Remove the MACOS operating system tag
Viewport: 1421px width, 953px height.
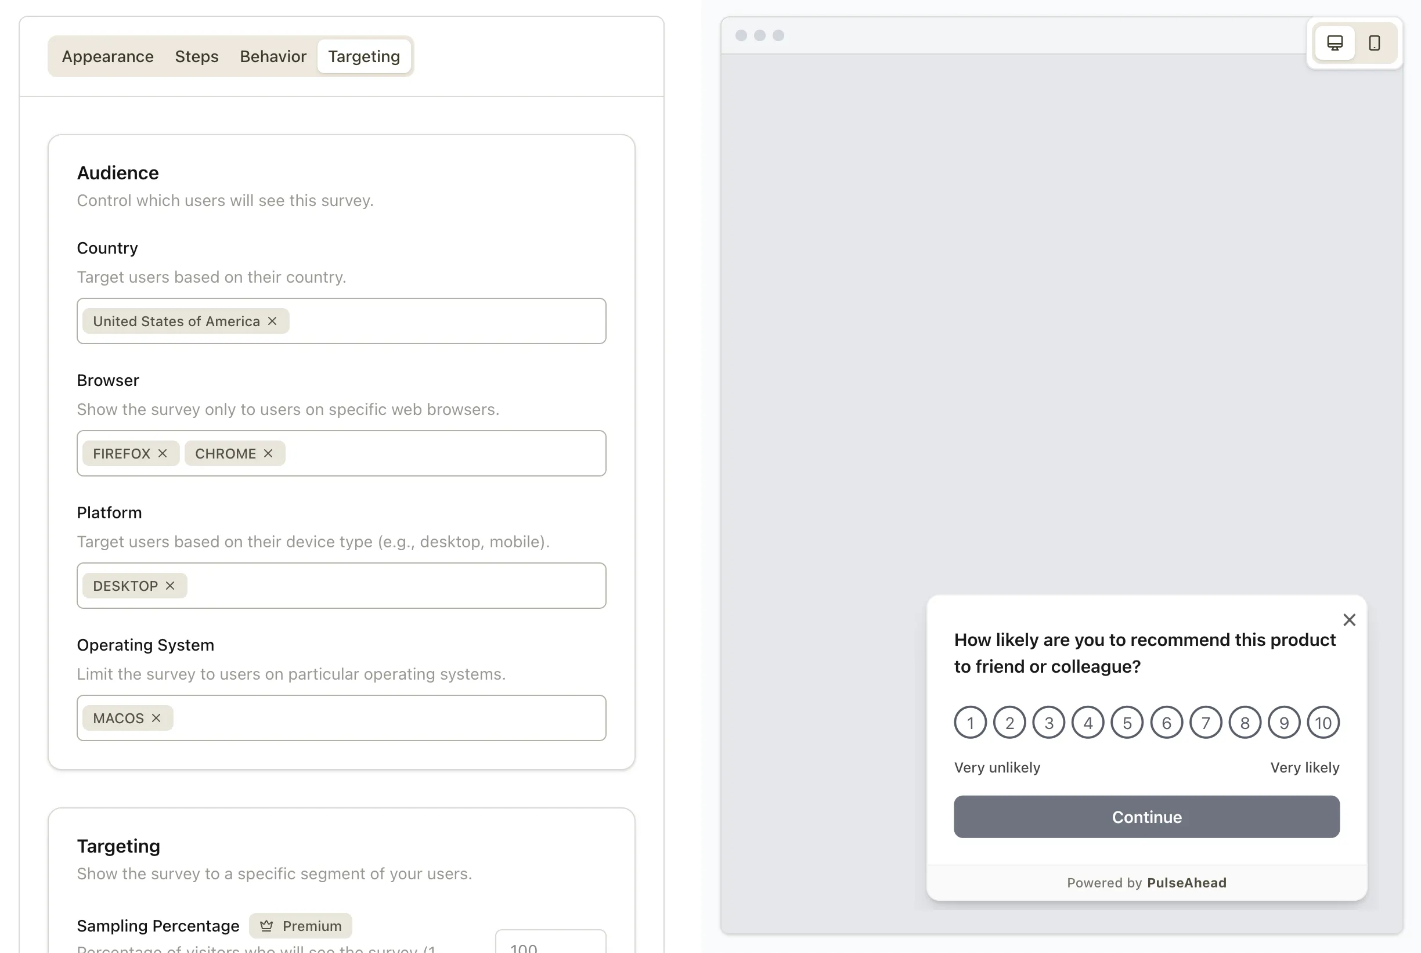click(x=156, y=718)
